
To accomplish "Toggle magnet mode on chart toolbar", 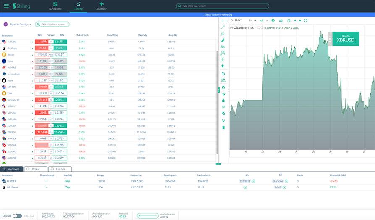I will pos(223,87).
